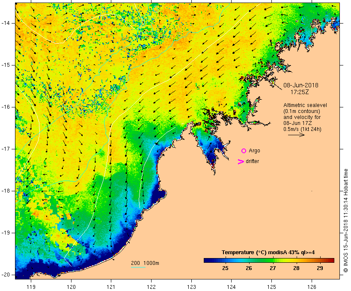Click the 'and velocity for' text
The height and width of the screenshot is (291, 351).
pos(302,117)
